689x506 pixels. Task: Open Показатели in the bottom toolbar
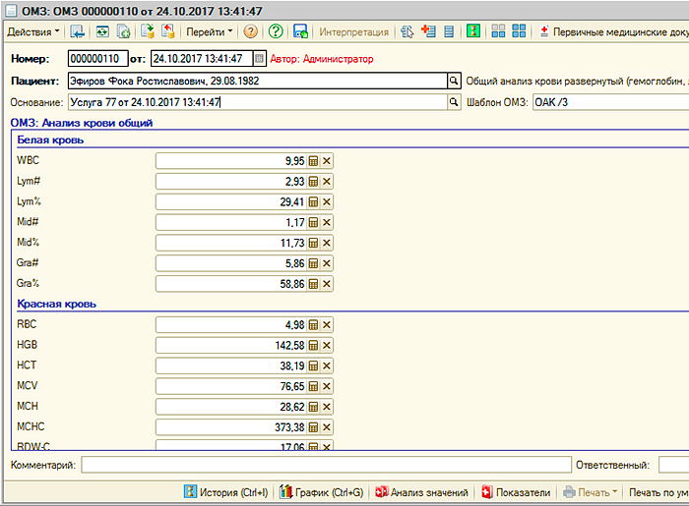click(x=517, y=492)
